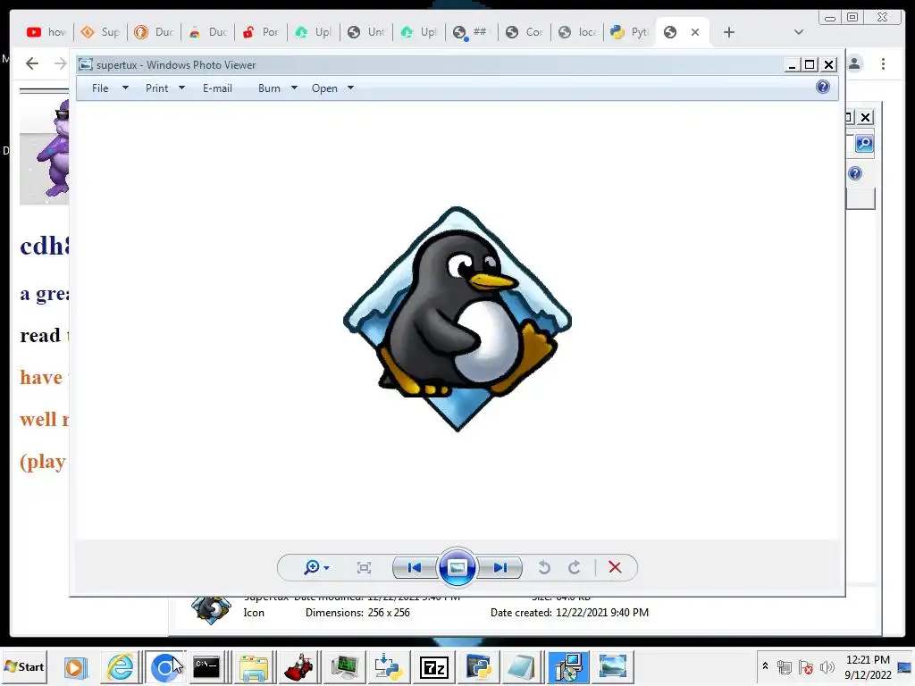This screenshot has height=686, width=915.
Task: Open Photo Viewer help icon
Action: pos(823,88)
